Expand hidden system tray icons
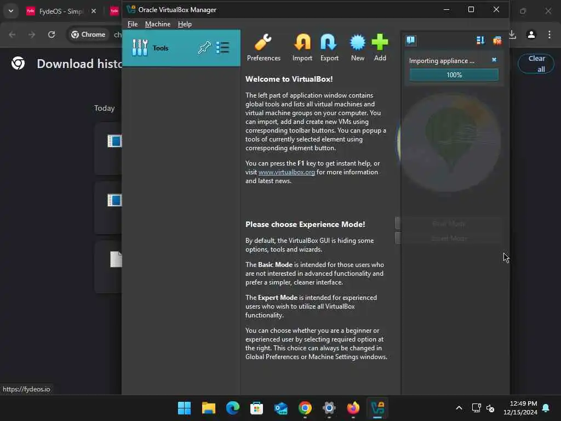 coord(459,408)
